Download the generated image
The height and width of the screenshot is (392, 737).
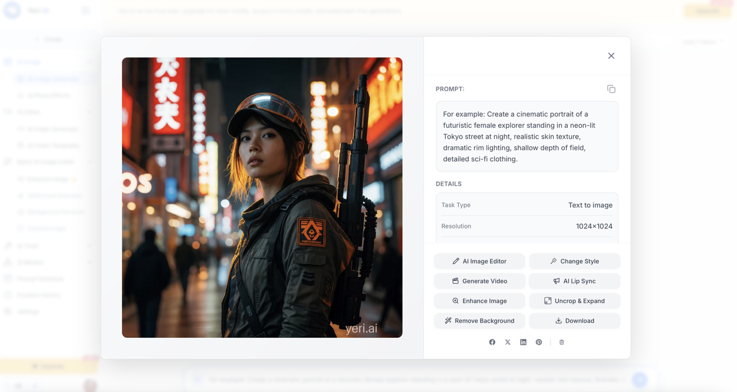[x=575, y=321]
